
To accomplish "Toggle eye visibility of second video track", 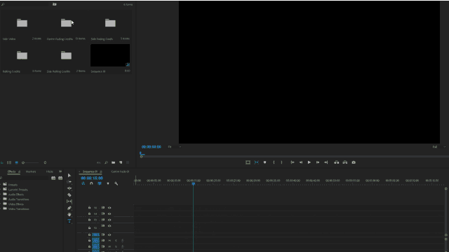I will click(x=109, y=213).
